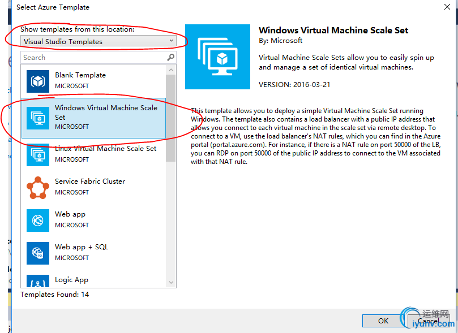Click the Windows Virtual Machine Scale Set list icon
Viewport: 458px width, 333px height.
tap(38, 118)
